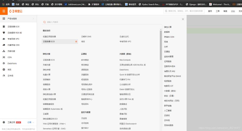Click the 专有网络 VPC cloud icon in sidebar
This screenshot has height=131, width=242.
(x=4, y=39)
